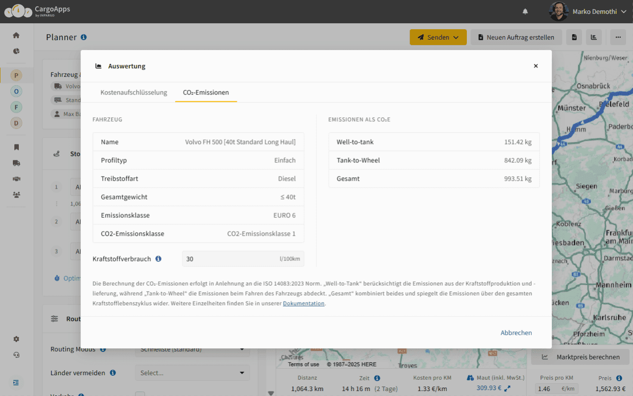Open settings gear in sidebar
This screenshot has width=633, height=396.
coord(16,339)
